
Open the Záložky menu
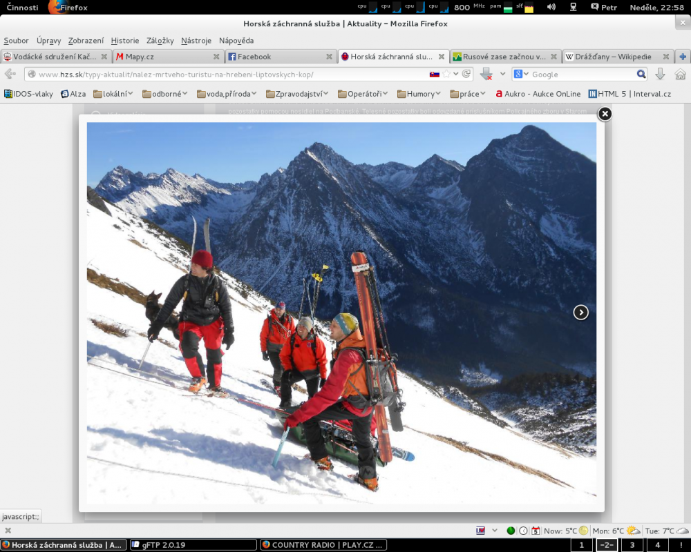point(160,41)
